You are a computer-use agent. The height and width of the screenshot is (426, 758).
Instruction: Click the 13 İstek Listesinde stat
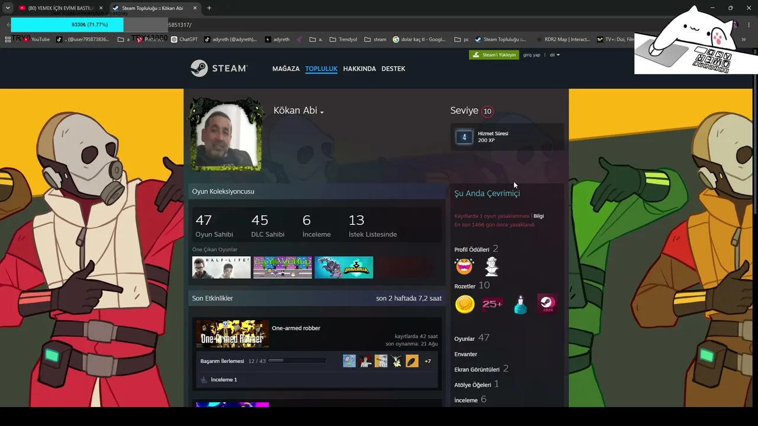[x=373, y=225]
